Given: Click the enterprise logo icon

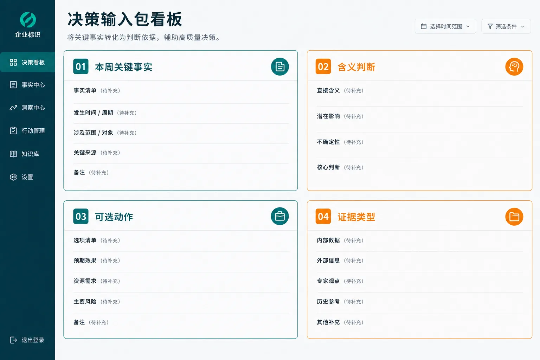Looking at the screenshot, I should pos(28,20).
